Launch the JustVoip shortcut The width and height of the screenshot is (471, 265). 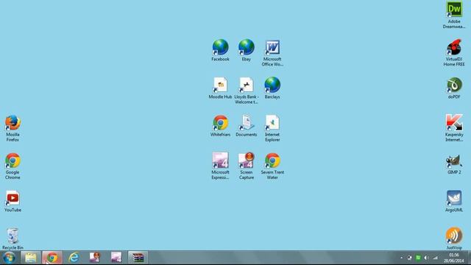click(454, 239)
